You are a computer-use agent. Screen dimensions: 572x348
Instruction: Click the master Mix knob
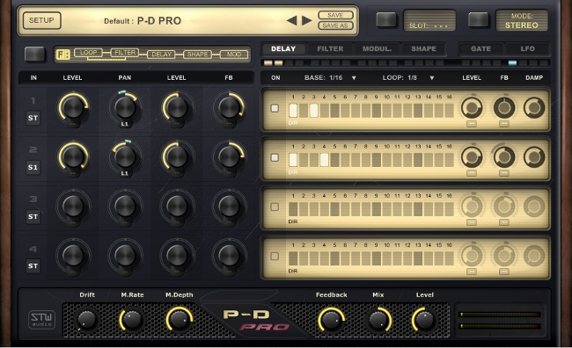[378, 320]
